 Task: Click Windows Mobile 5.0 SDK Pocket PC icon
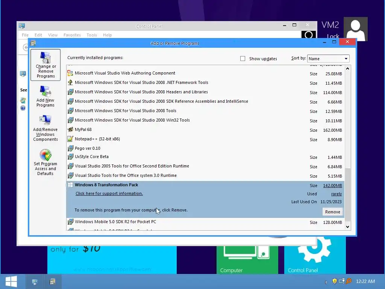tap(70, 222)
